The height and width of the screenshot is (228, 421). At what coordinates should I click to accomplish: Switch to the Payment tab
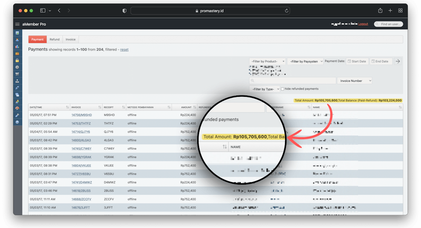pos(37,40)
